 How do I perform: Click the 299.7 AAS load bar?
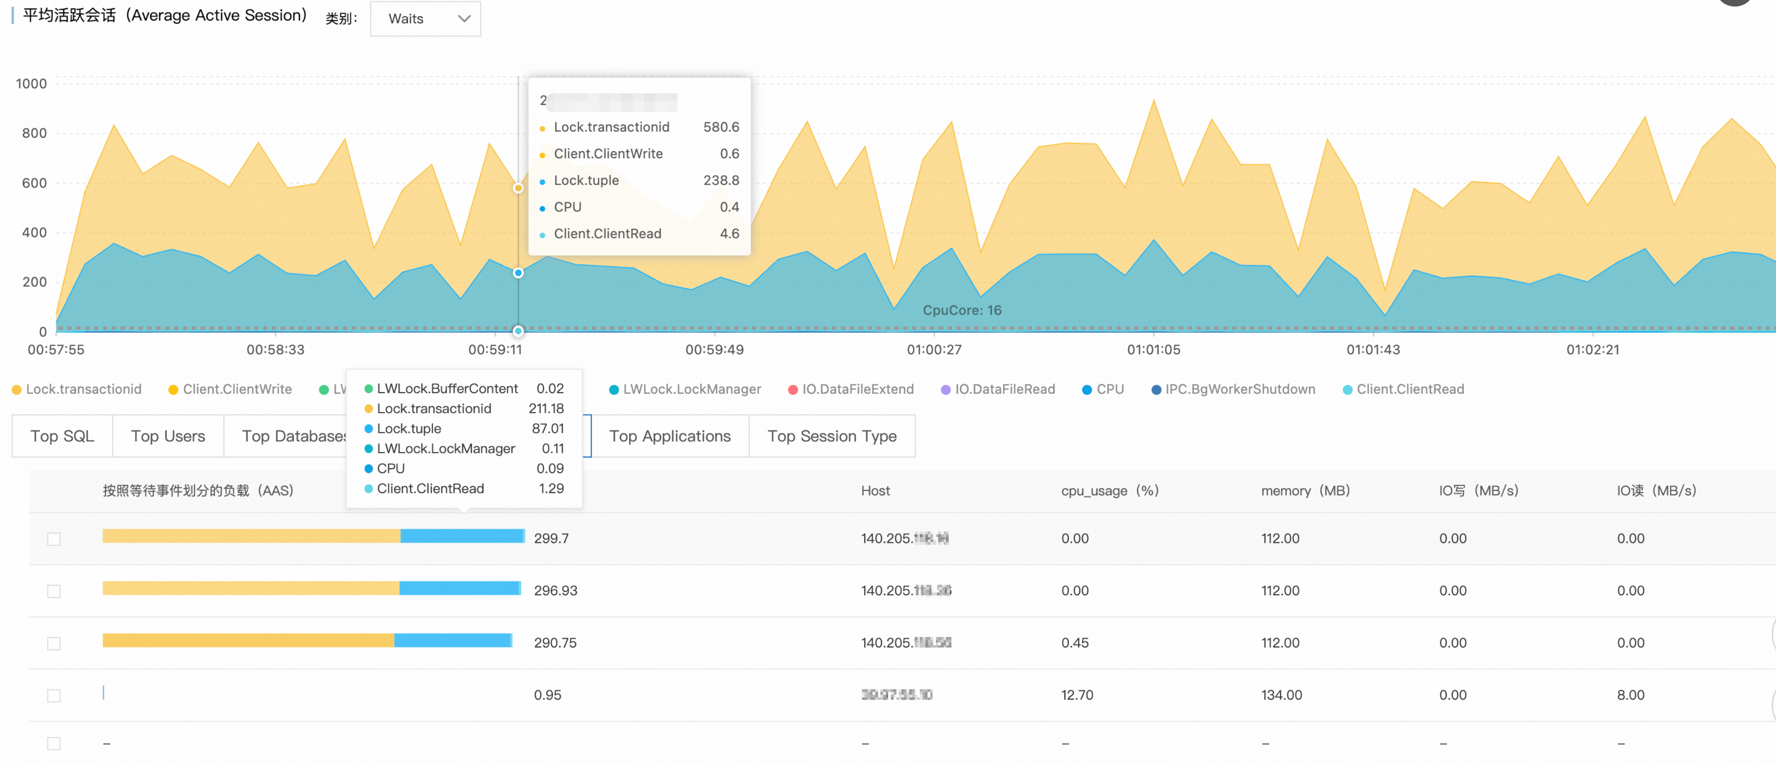313,536
